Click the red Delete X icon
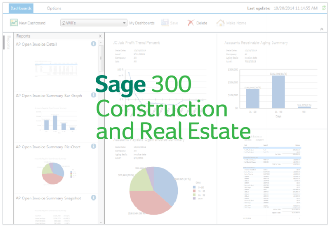The width and height of the screenshot is (330, 227). [x=191, y=23]
